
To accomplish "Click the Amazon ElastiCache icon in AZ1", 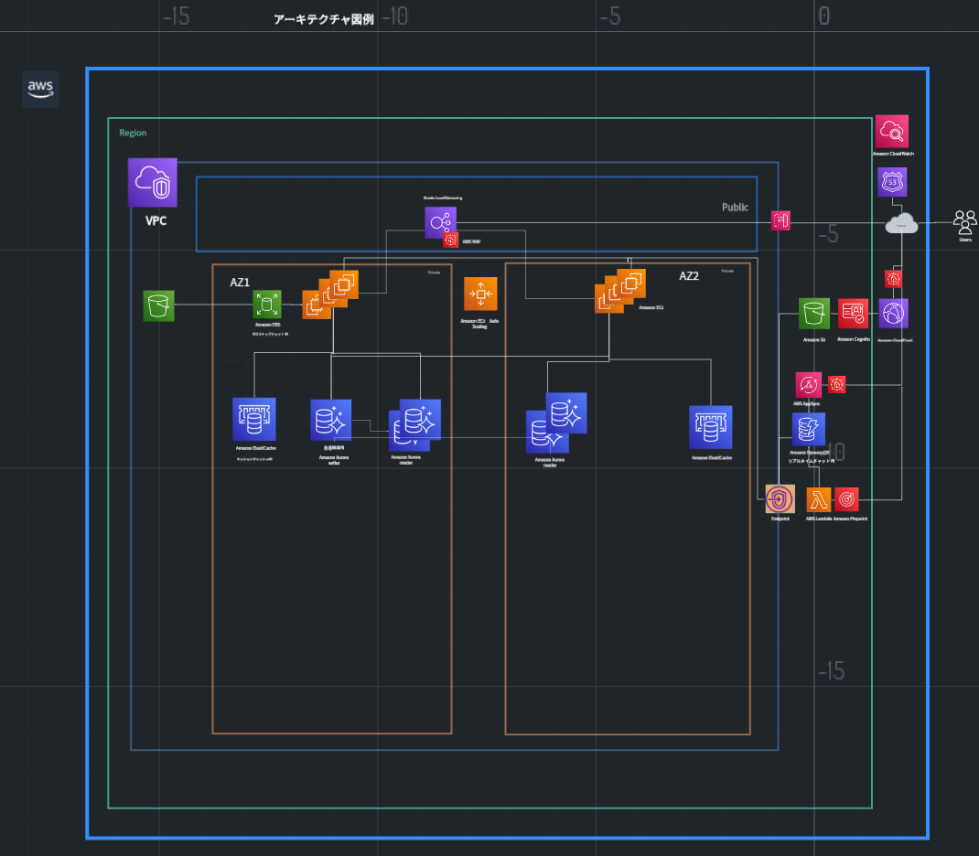I will click(x=254, y=419).
